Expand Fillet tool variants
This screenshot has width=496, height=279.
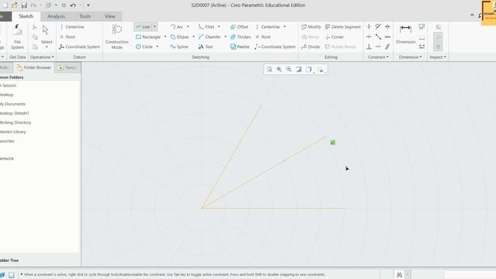click(x=219, y=27)
